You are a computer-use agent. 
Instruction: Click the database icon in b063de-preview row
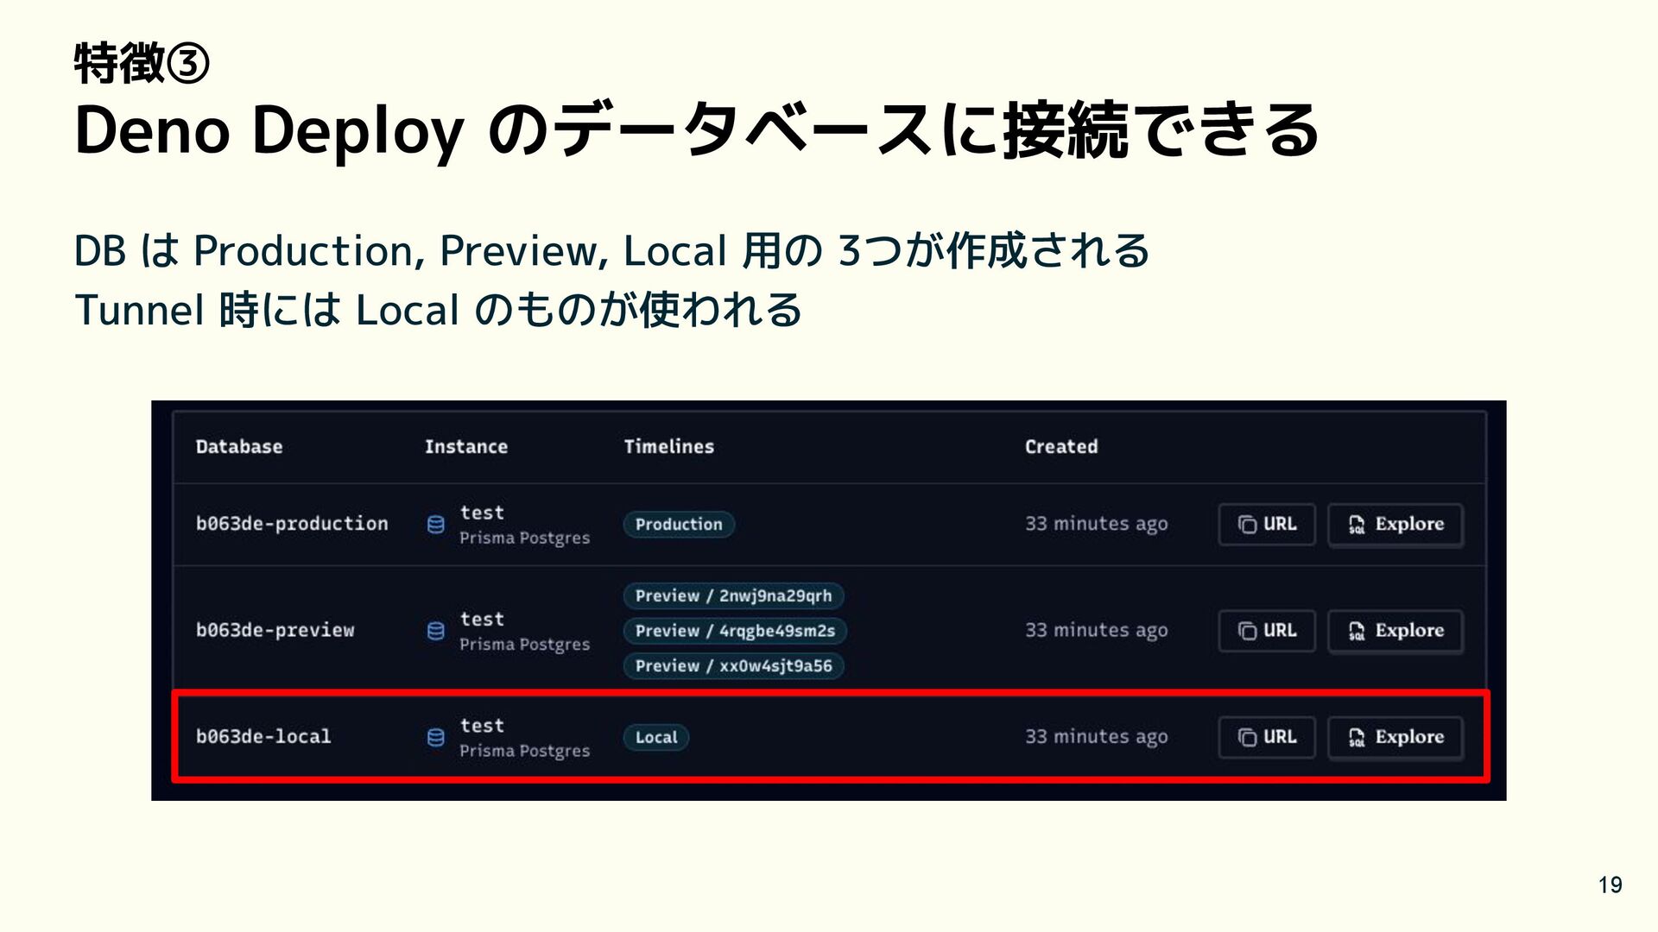pos(436,631)
